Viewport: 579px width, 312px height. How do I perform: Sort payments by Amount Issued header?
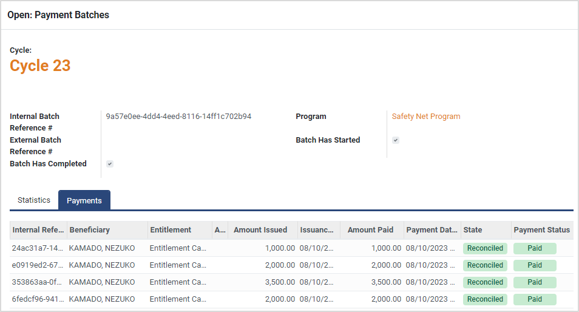[x=260, y=230]
